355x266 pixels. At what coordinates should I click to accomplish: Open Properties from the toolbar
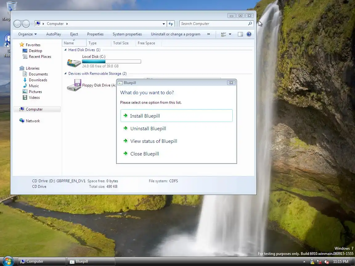point(95,34)
